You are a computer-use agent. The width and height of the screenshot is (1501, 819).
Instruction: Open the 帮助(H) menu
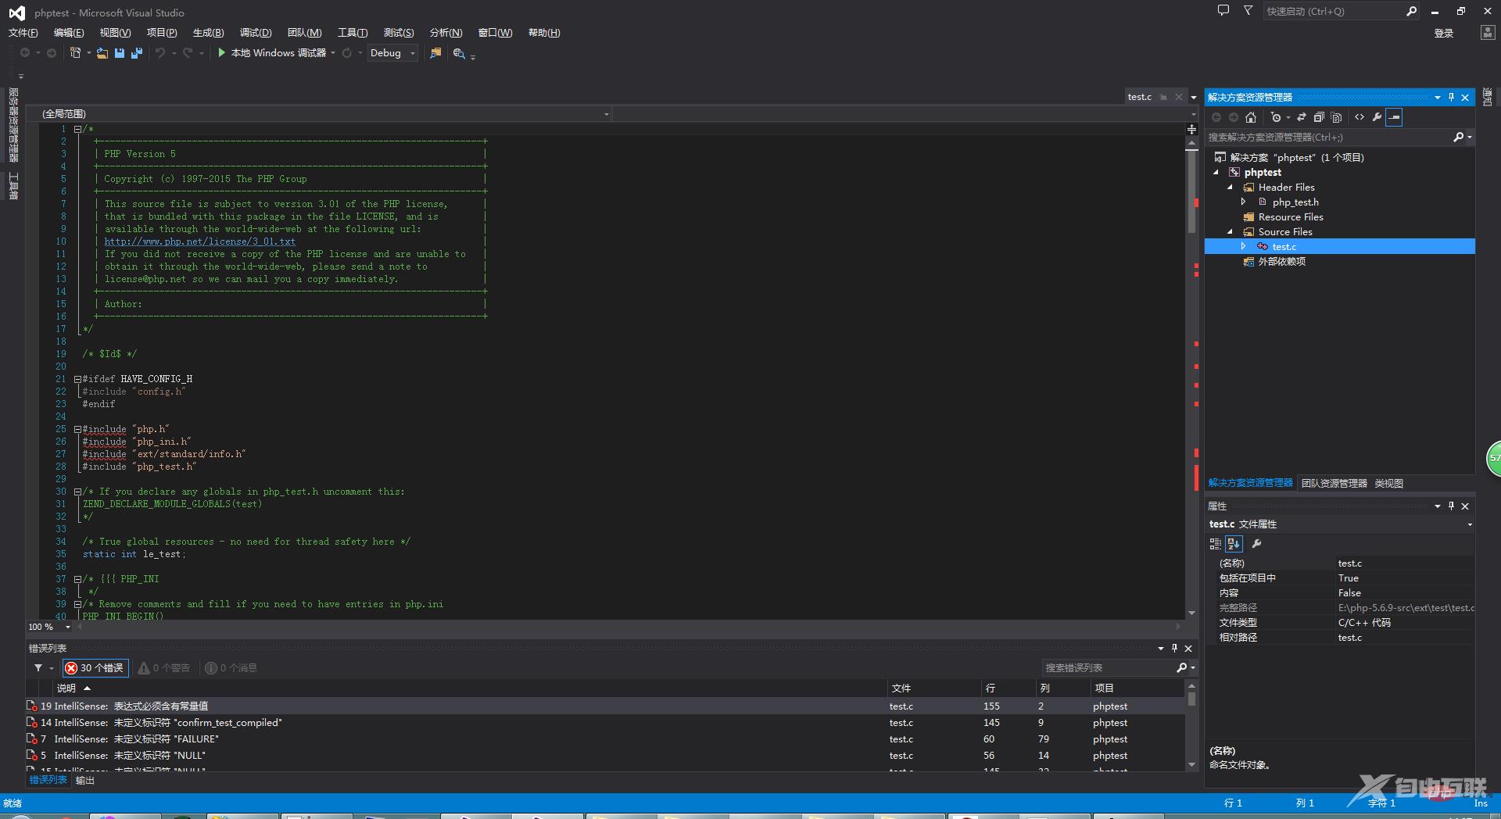[544, 33]
